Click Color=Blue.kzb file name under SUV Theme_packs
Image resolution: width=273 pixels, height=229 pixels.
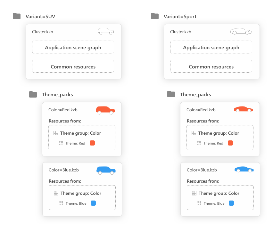pyautogui.click(x=64, y=170)
